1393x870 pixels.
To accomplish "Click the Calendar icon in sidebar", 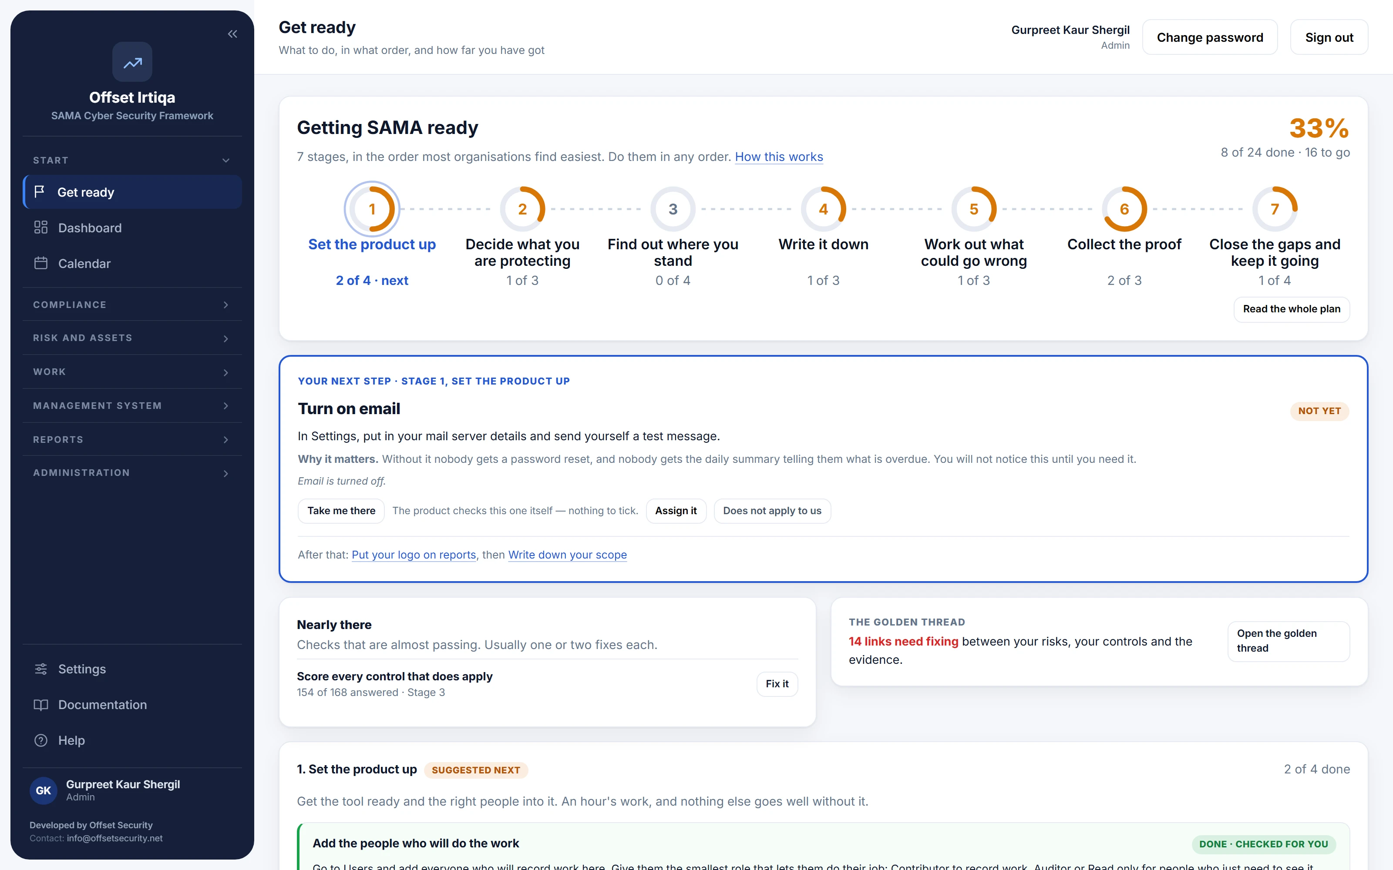I will [41, 263].
